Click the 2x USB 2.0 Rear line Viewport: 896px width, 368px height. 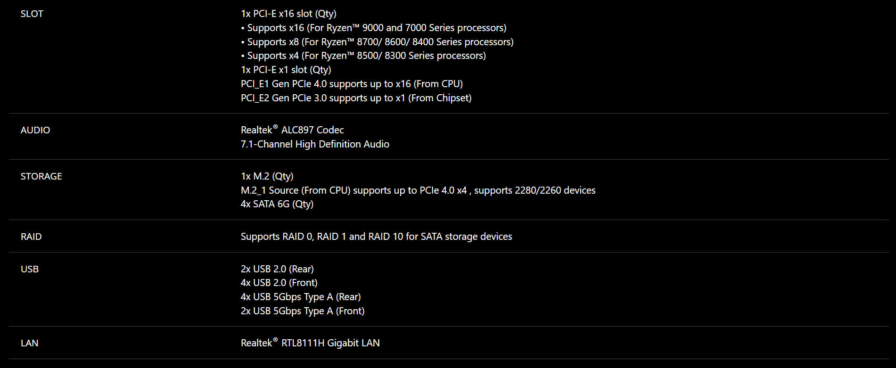coord(277,269)
